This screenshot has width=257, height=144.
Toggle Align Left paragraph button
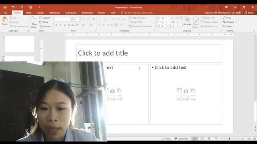[x=99, y=25]
